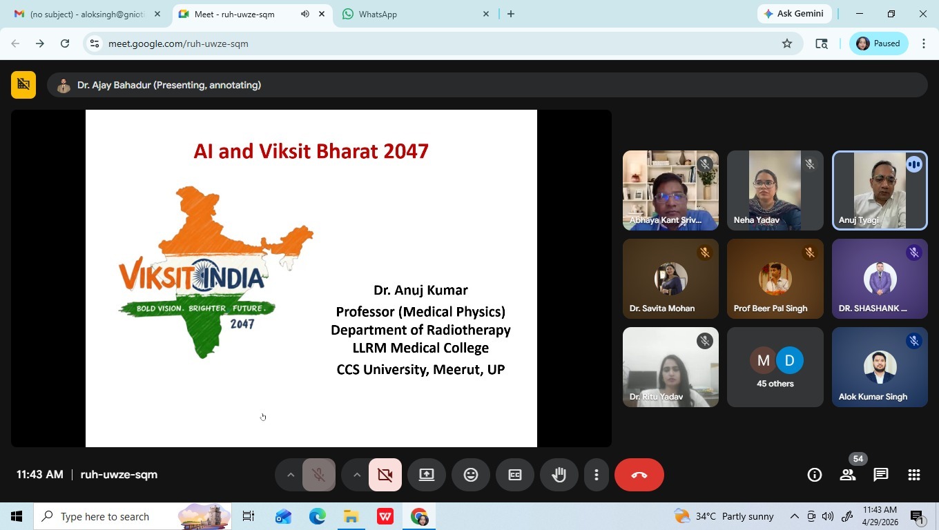Click the address bar URL field

click(442, 43)
